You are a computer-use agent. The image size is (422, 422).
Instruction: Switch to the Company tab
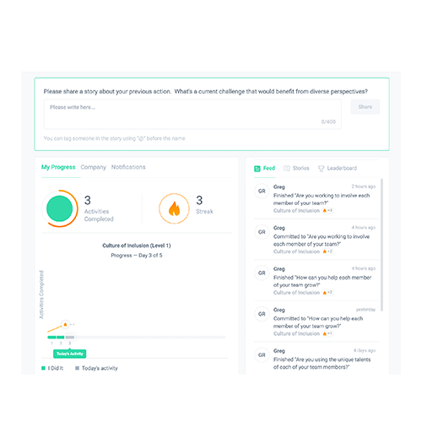[93, 167]
